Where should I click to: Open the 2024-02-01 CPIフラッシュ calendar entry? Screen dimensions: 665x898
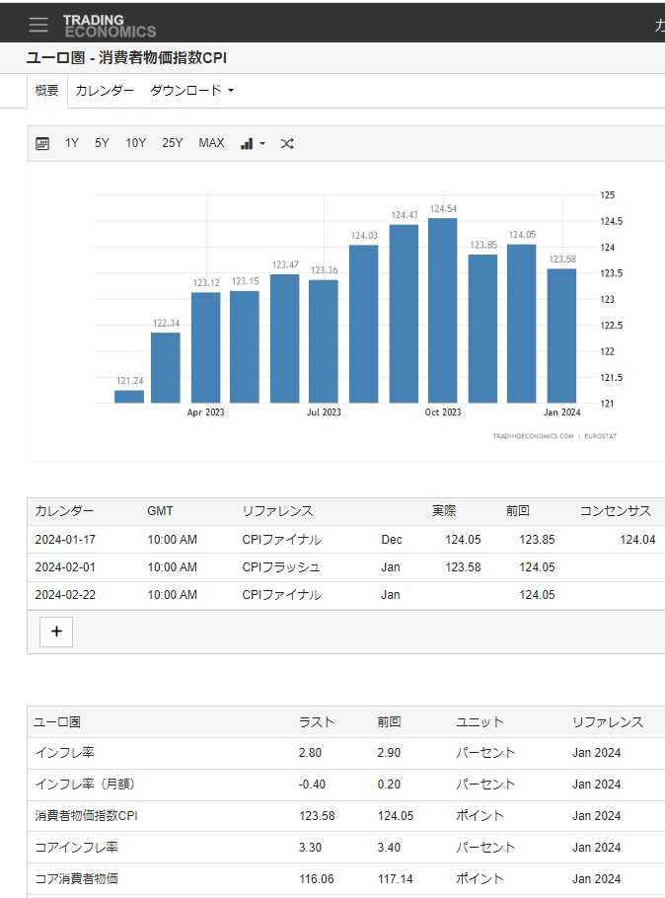281,567
